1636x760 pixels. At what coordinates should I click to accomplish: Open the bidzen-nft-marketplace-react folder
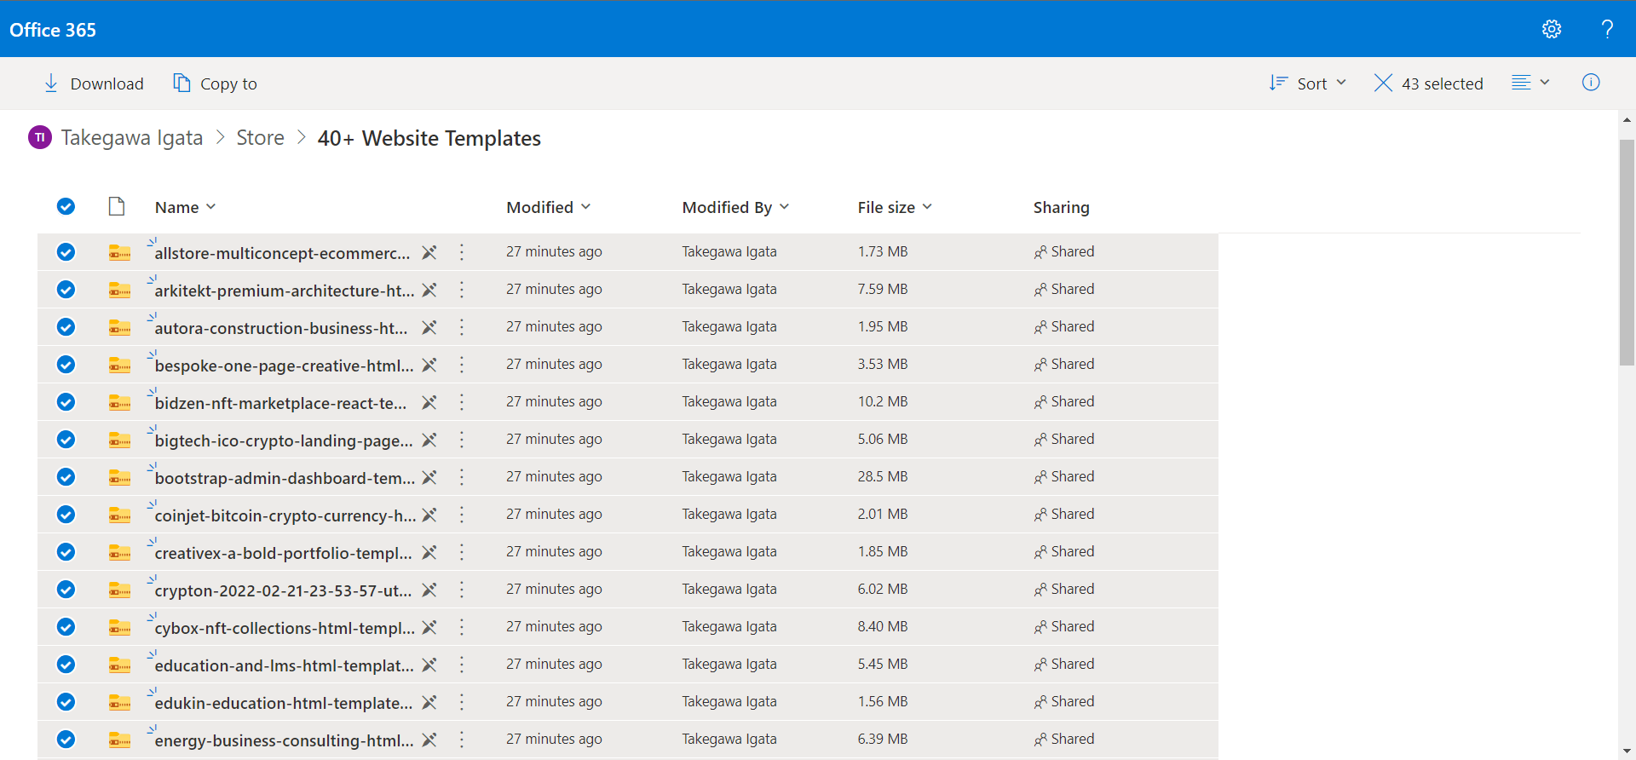tap(280, 403)
